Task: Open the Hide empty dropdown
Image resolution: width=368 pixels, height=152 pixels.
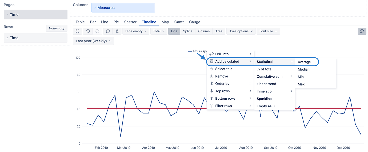Action: [136, 31]
